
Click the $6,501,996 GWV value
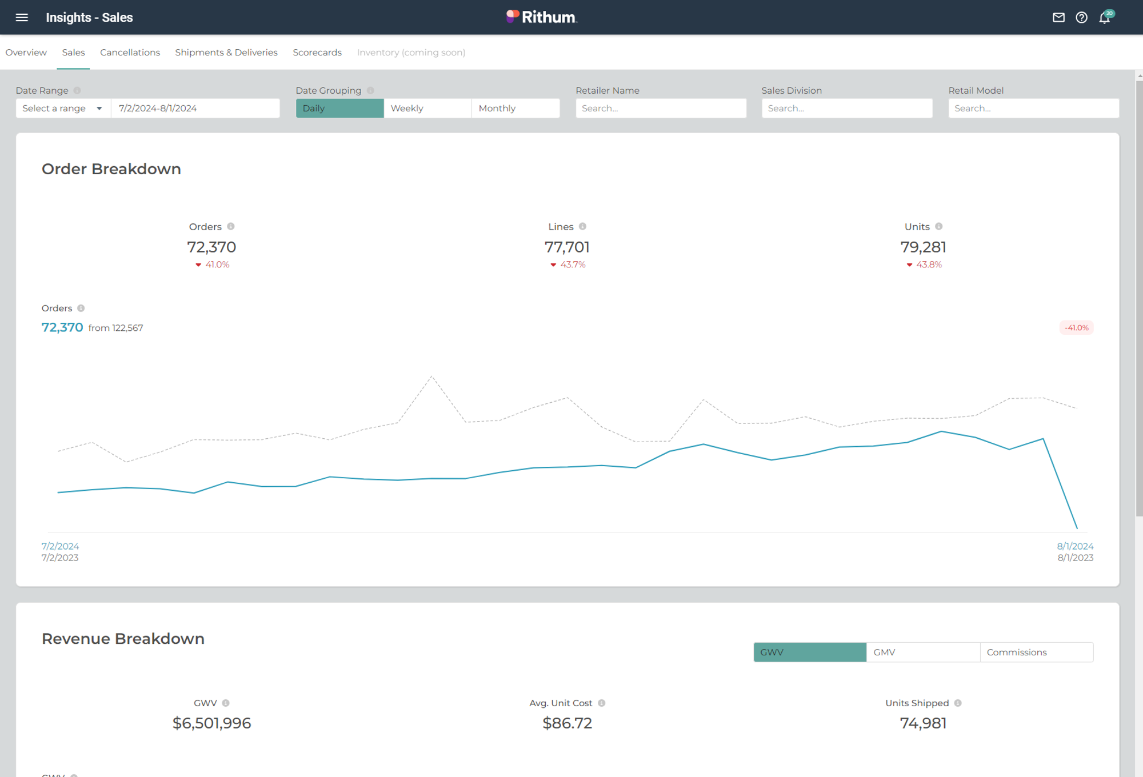tap(211, 723)
